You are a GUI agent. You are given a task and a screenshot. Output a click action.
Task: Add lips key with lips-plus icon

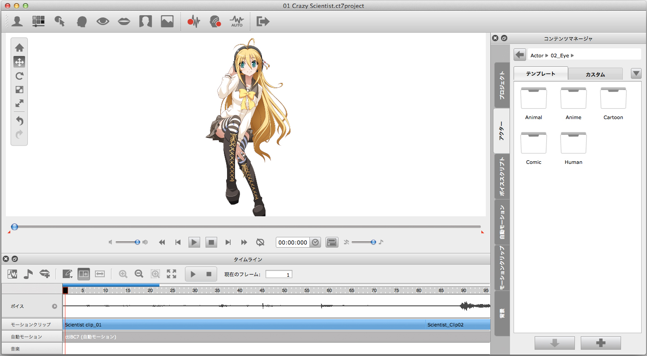44,274
